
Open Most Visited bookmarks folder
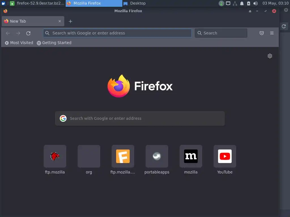coord(19,43)
